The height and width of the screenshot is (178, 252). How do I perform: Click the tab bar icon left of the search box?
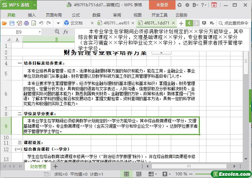[x=212, y=23]
